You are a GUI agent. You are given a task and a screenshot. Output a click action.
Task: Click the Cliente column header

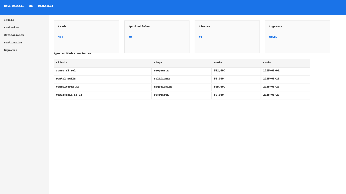pyautogui.click(x=103, y=63)
